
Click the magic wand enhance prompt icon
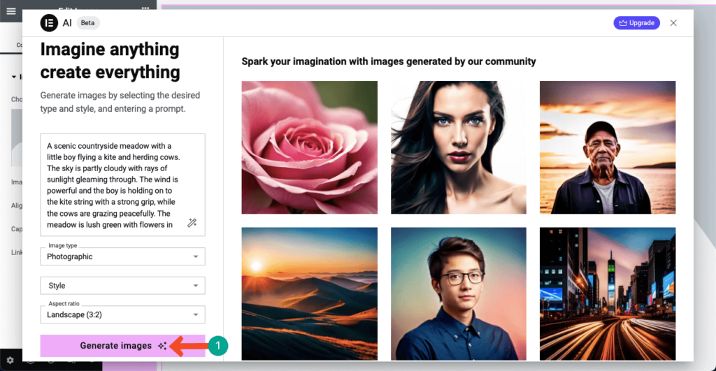tap(192, 223)
